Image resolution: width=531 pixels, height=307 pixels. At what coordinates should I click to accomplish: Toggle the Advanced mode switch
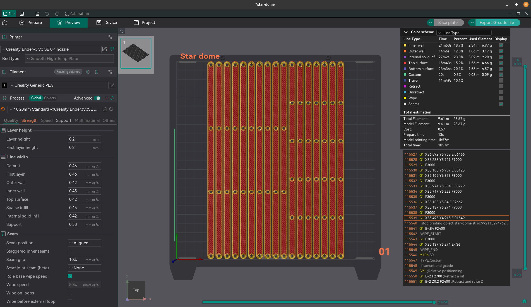pyautogui.click(x=98, y=98)
